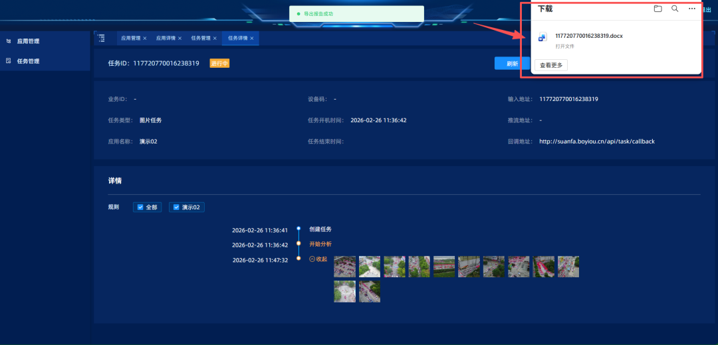The height and width of the screenshot is (345, 718).
Task: Switch to the 应用详情 tab
Action: click(166, 39)
